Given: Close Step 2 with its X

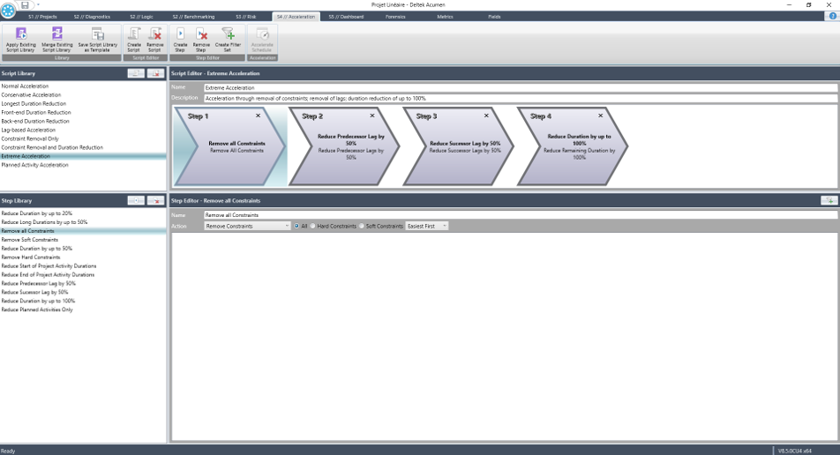Looking at the screenshot, I should point(371,116).
